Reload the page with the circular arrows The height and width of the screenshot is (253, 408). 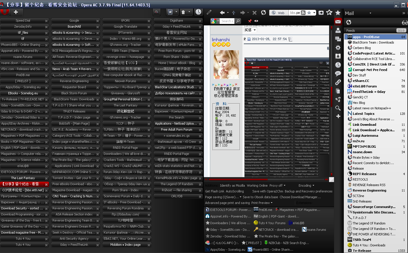pyautogui.click(x=263, y=13)
